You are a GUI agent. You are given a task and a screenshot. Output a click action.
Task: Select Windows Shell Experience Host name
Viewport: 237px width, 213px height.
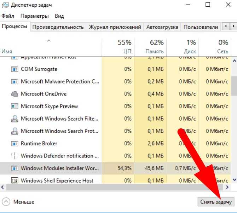point(57,181)
